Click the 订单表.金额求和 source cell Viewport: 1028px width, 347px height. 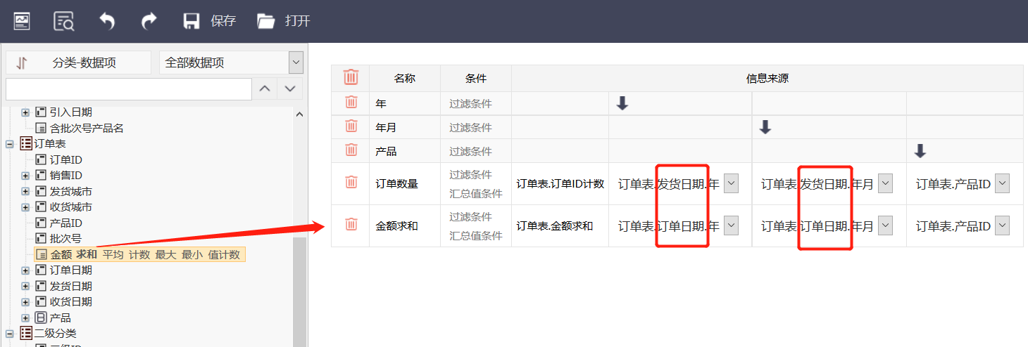tap(560, 226)
